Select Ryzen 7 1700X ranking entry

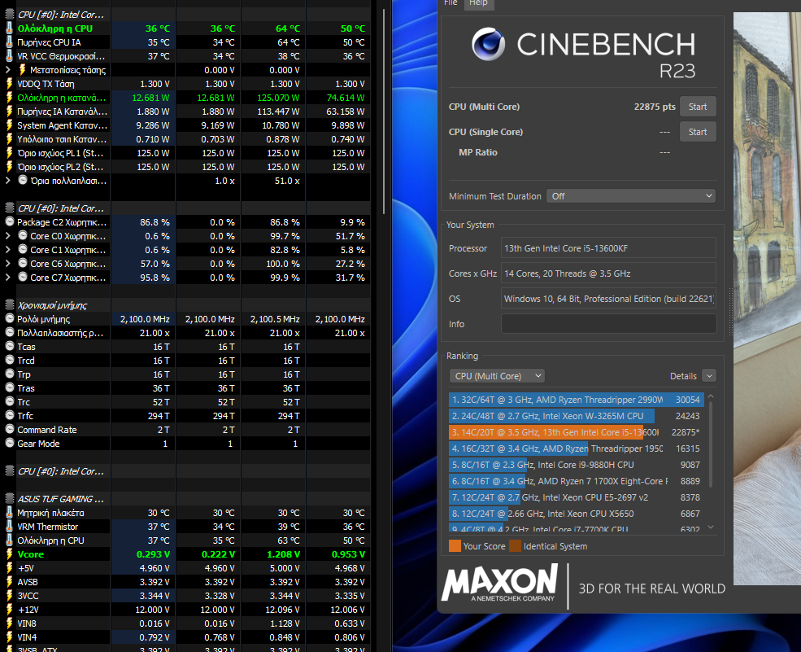coord(577,481)
